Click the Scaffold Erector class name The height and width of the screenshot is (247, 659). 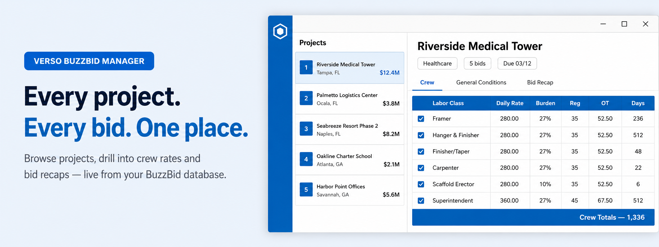[x=453, y=184]
